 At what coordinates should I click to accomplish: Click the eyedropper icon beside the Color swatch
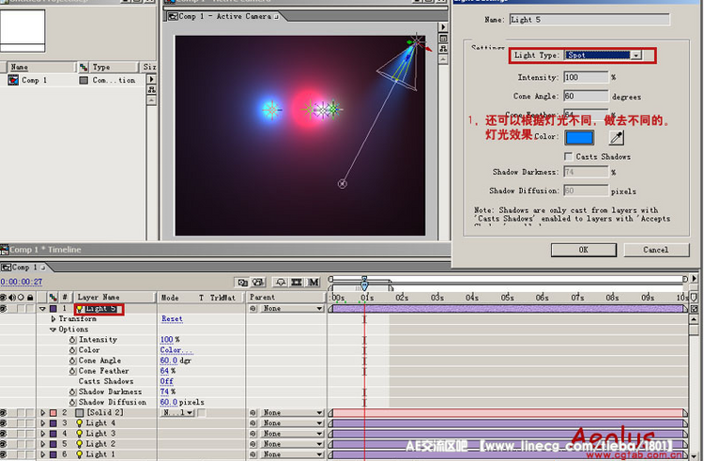click(617, 137)
